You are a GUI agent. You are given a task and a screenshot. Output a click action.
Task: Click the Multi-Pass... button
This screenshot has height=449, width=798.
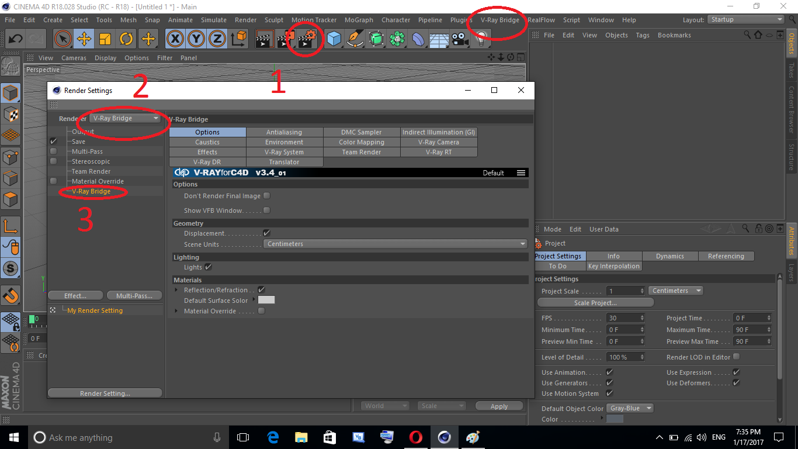coord(134,296)
